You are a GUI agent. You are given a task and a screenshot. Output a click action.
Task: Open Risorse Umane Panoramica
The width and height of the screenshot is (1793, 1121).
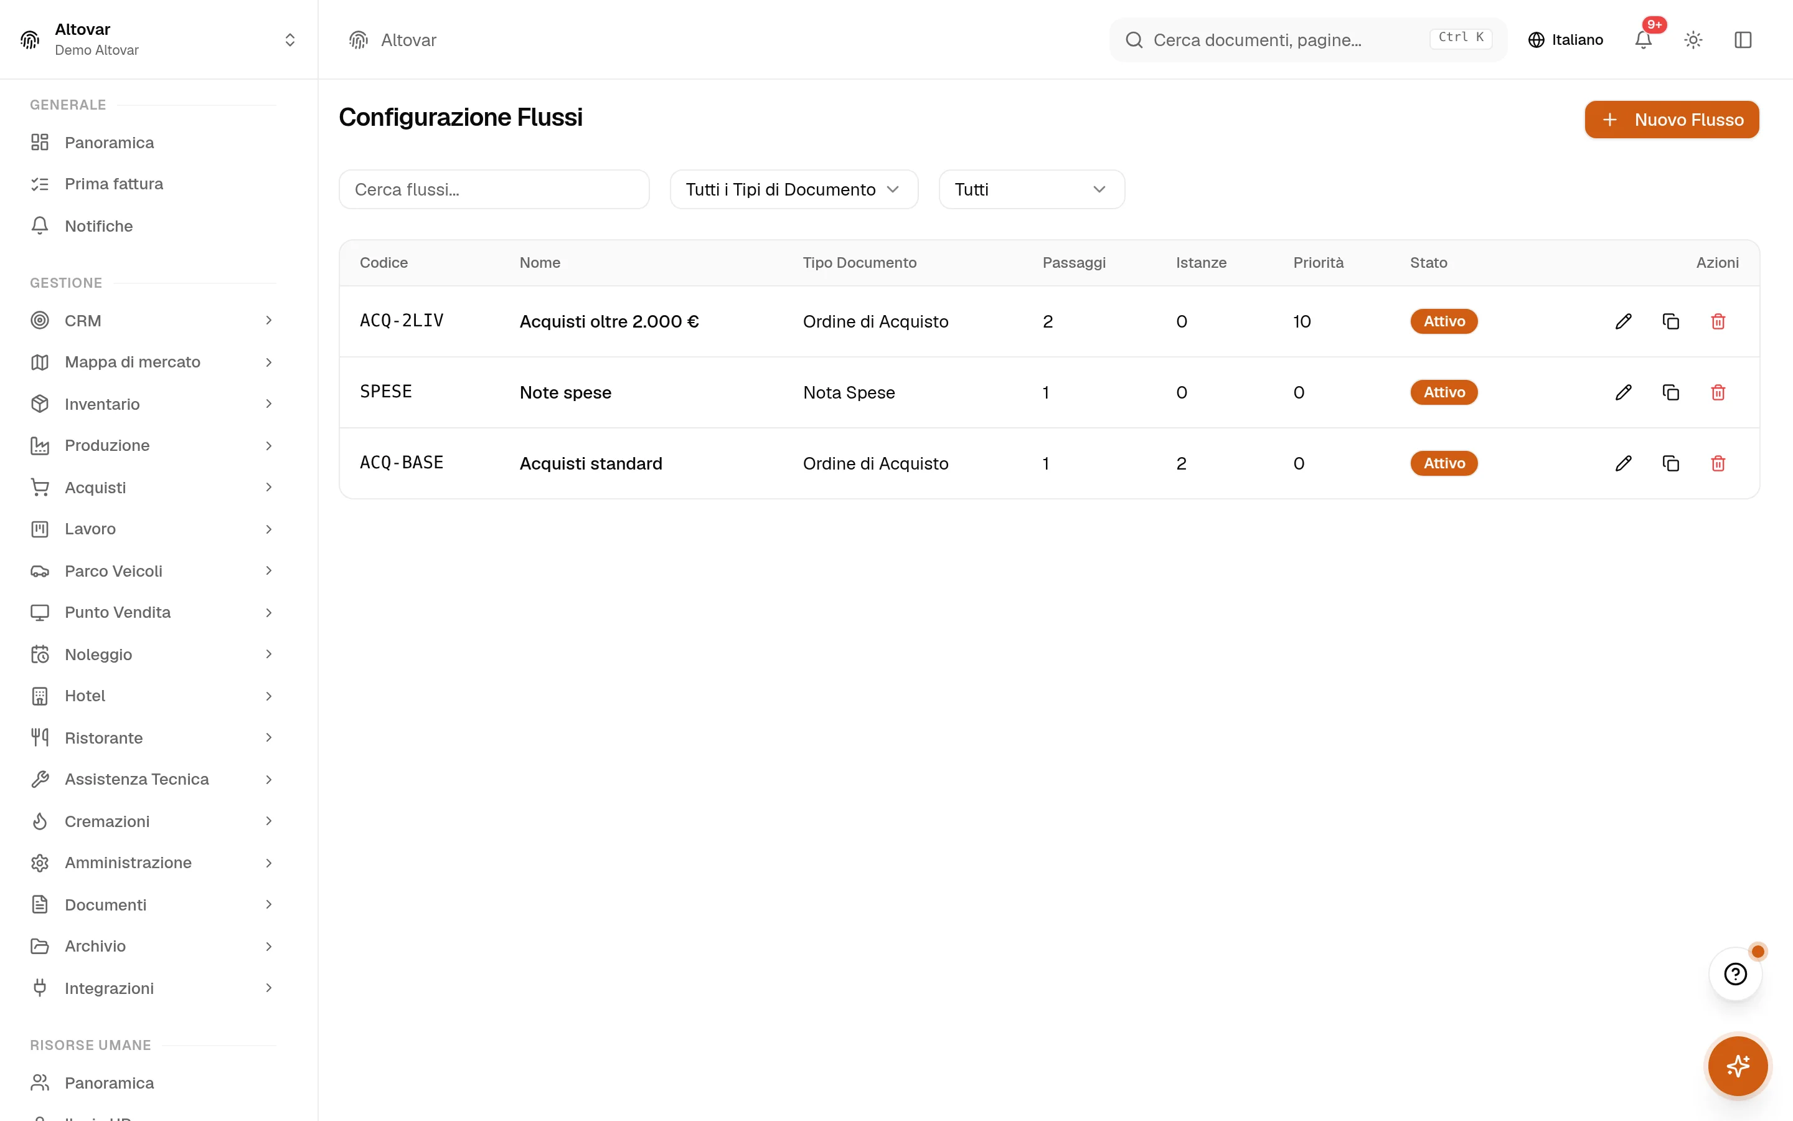[x=152, y=1083]
